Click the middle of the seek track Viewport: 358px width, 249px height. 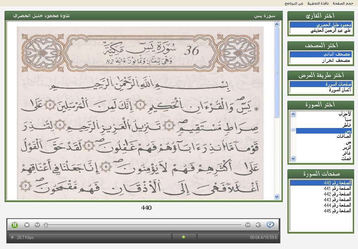click(x=143, y=225)
